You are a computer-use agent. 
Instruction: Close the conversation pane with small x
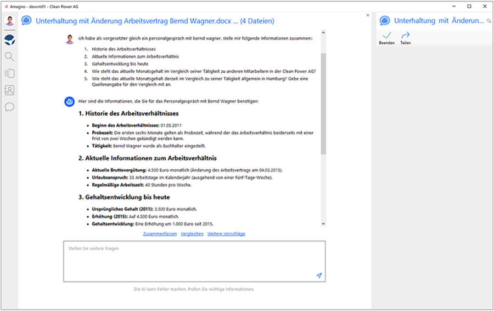point(367,15)
